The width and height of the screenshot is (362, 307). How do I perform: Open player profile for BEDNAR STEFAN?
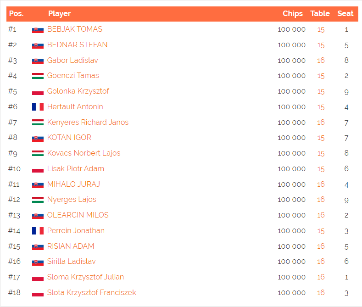click(x=78, y=45)
